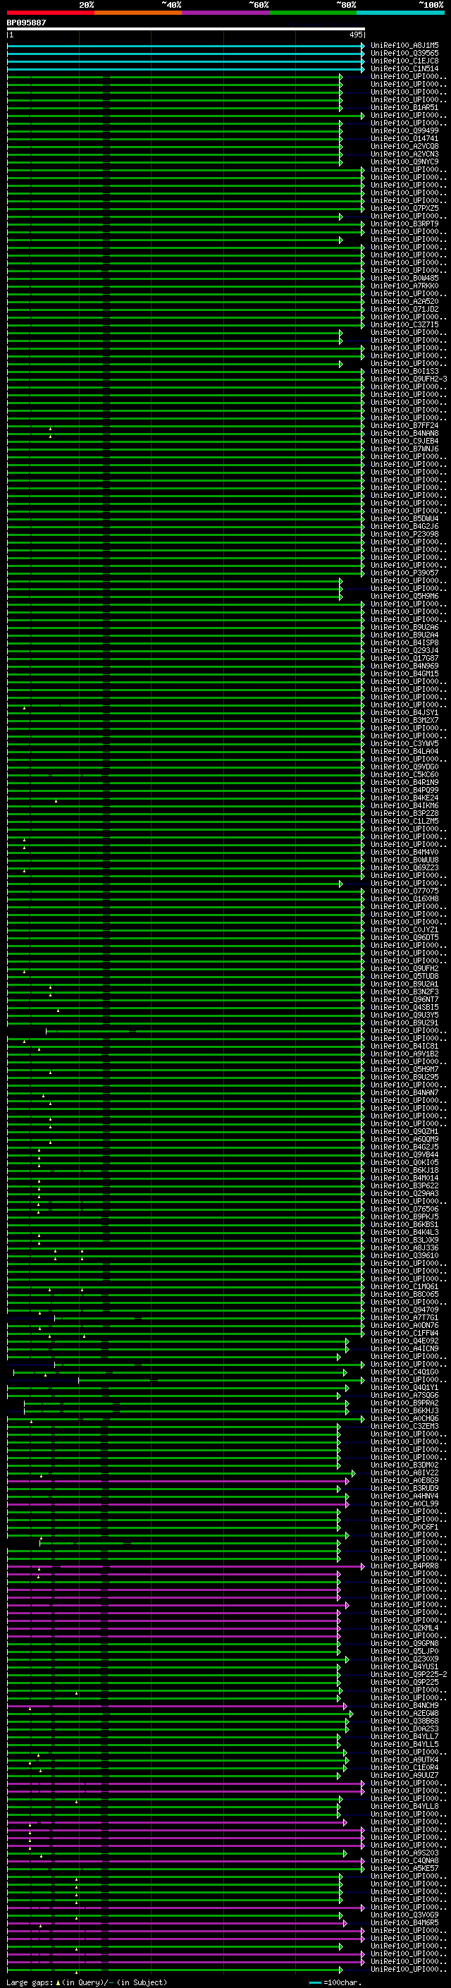Select hit label UniRef100_B4NAN8

[x=404, y=433]
